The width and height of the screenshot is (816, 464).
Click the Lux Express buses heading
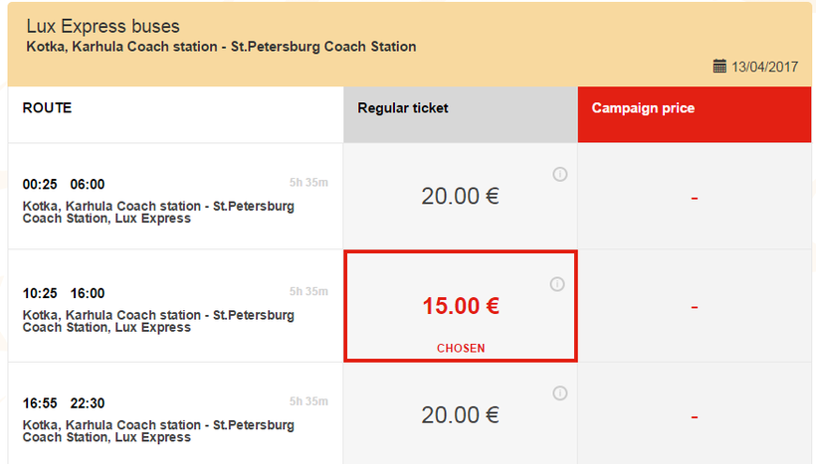102,26
